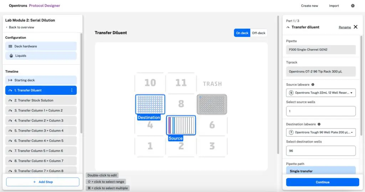Open Source labware dropdown
The image size is (365, 192).
click(321, 93)
